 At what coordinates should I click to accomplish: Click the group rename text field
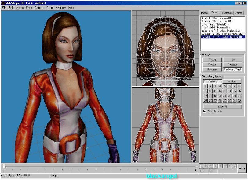(232, 70)
